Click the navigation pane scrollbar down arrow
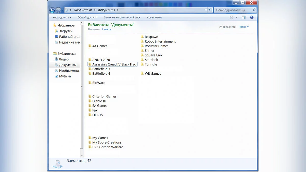Screen dimensions: 306x172 click(x=82, y=156)
